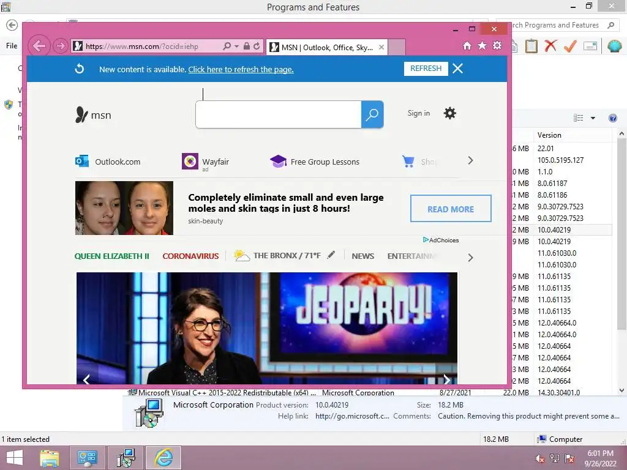Select version 105.0.5195.127 entry
627x470 pixels.
point(561,160)
